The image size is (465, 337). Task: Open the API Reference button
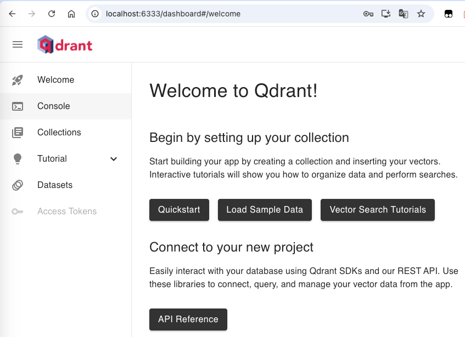pos(188,319)
